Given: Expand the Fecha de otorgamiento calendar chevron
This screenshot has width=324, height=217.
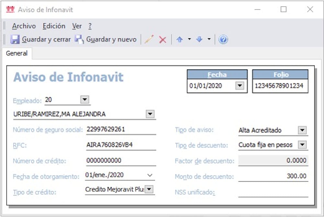Looking at the screenshot, I should (x=150, y=175).
